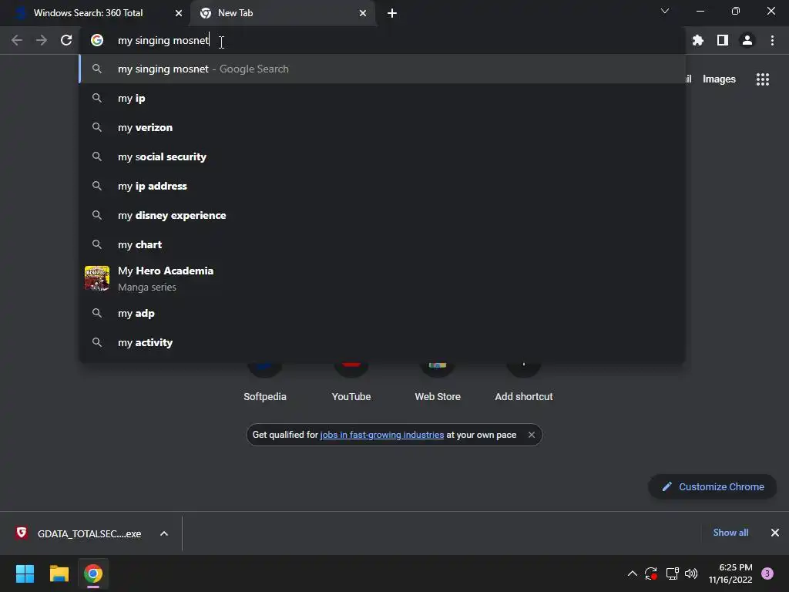Image resolution: width=789 pixels, height=592 pixels.
Task: Open the Windows Start menu
Action: tap(25, 573)
